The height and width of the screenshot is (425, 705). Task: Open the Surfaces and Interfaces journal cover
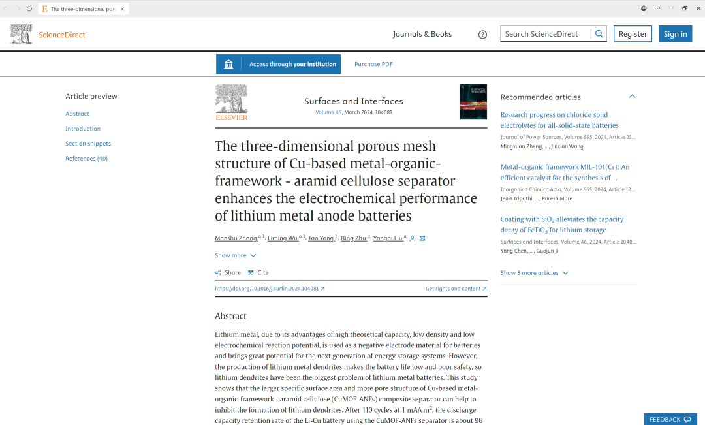tap(473, 102)
